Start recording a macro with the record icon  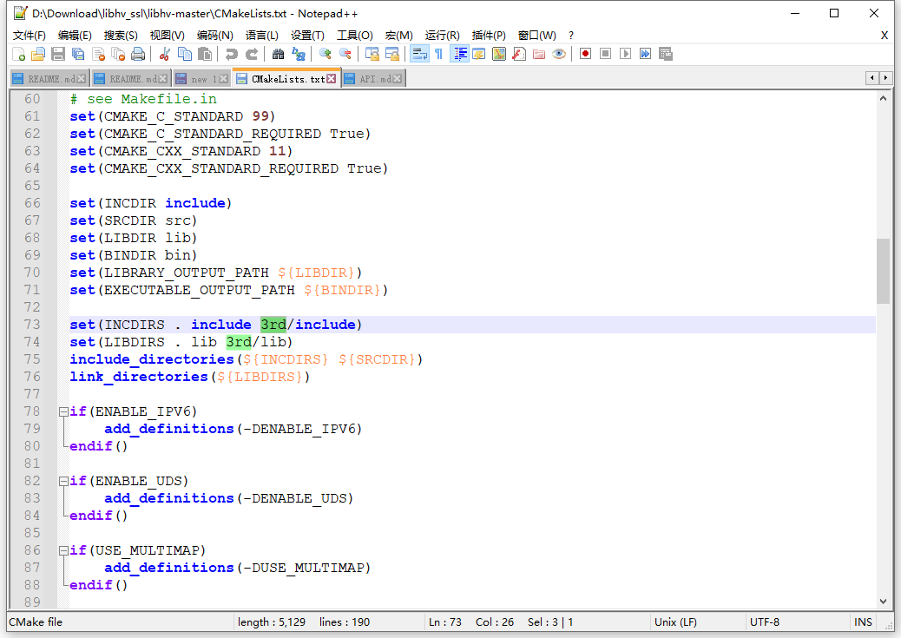[x=583, y=53]
